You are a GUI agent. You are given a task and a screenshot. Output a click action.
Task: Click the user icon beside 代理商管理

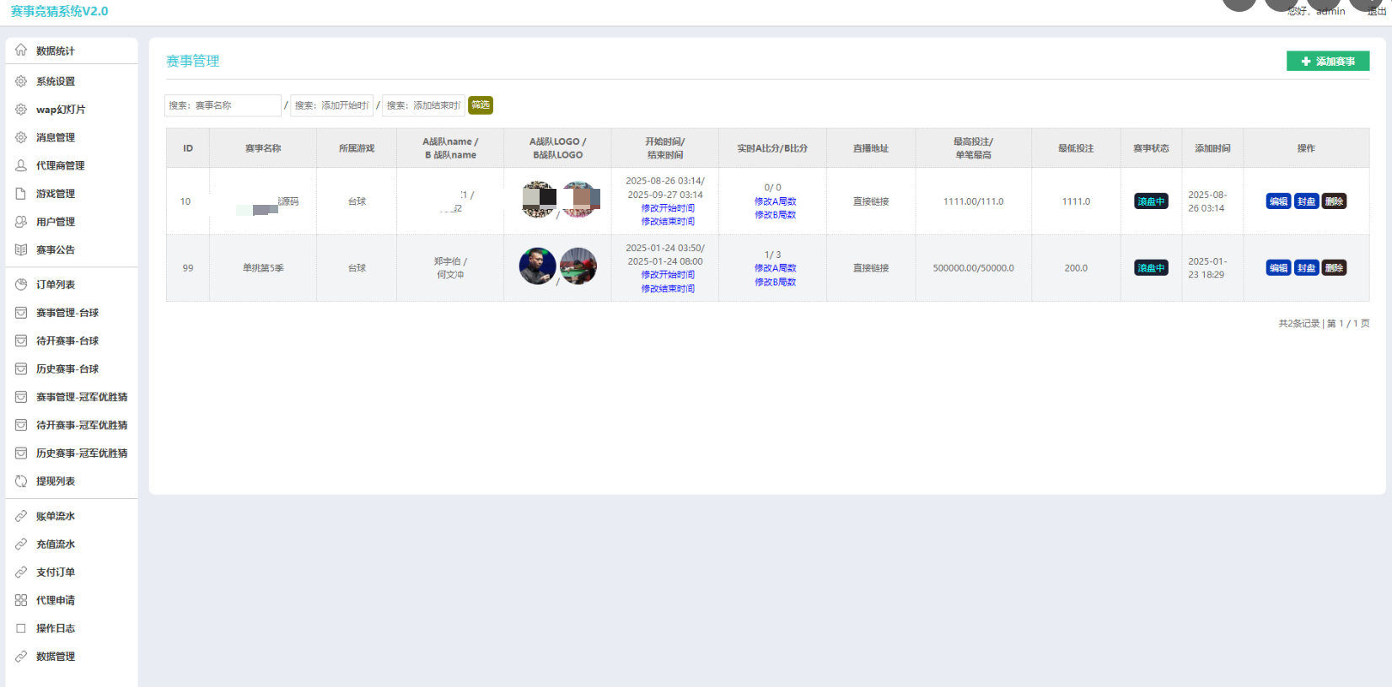pos(21,166)
